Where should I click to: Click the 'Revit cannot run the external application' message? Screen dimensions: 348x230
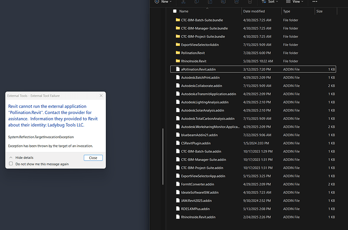click(53, 116)
